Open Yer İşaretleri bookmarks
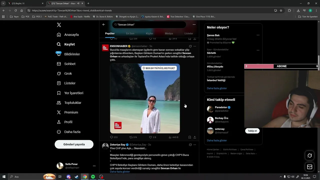This screenshot has height=180, width=320. click(70, 93)
